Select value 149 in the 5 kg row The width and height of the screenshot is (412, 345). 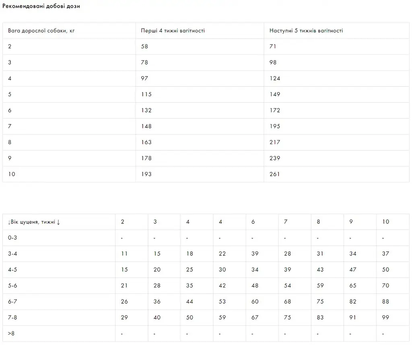tap(275, 94)
